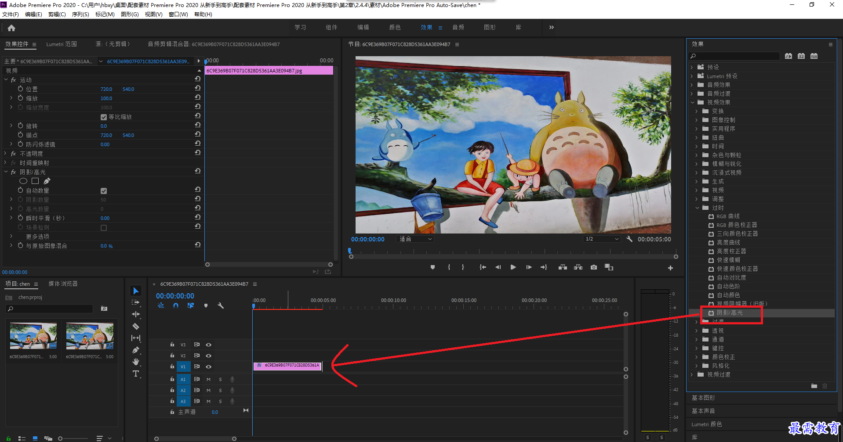Click the Effects panel search field
Image resolution: width=843 pixels, height=442 pixels.
point(734,56)
